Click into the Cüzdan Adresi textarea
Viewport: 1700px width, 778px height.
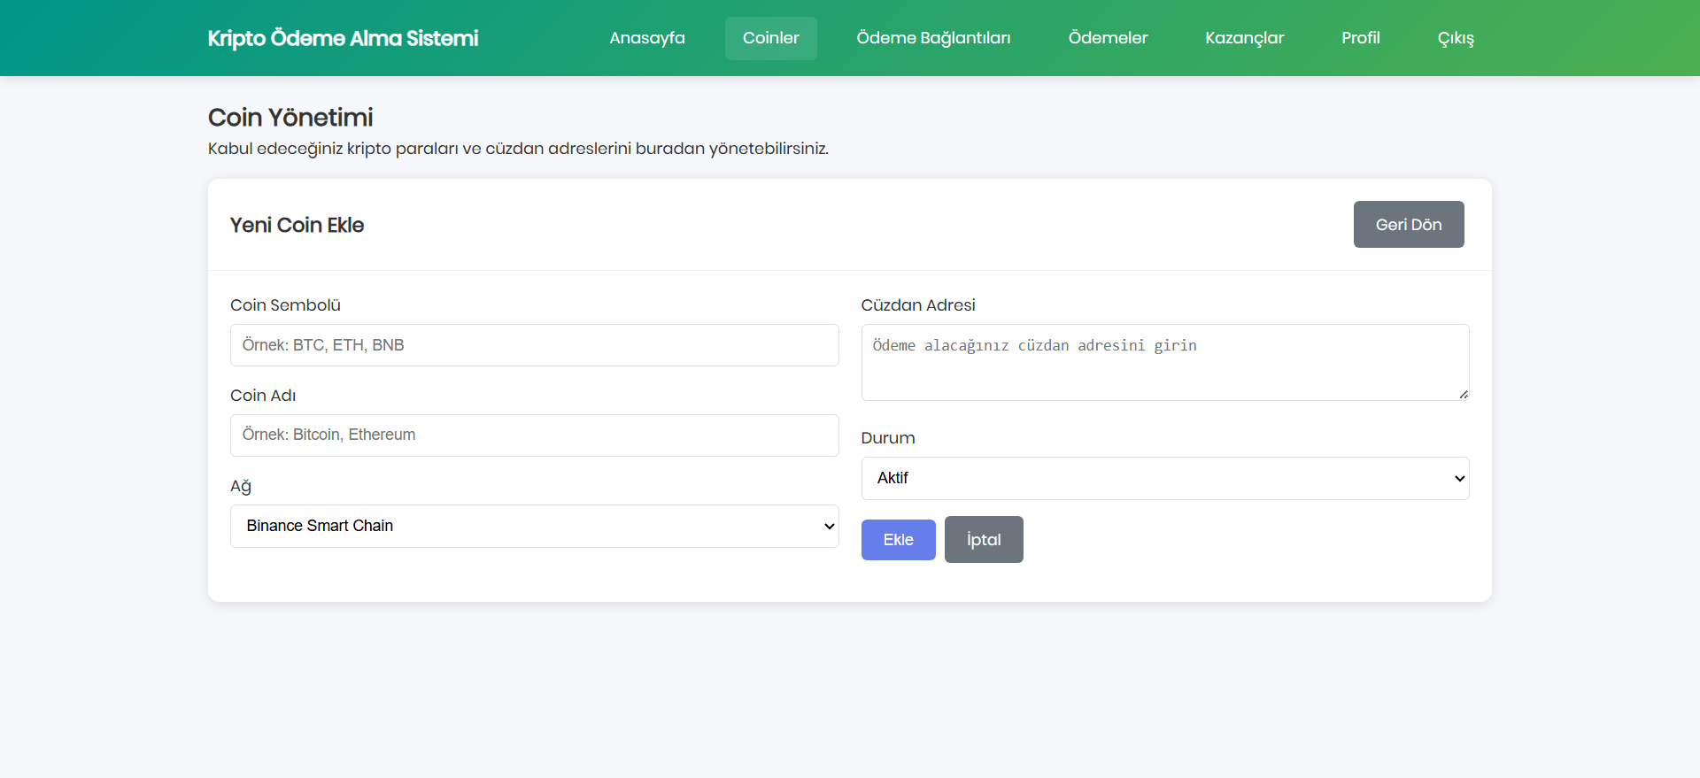click(1165, 362)
